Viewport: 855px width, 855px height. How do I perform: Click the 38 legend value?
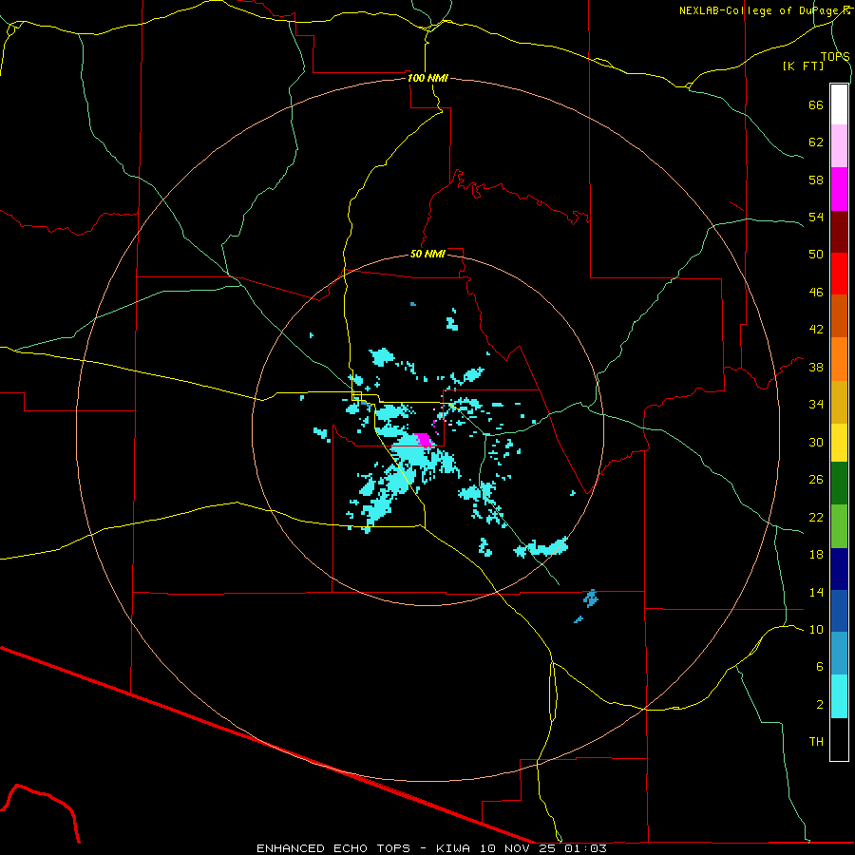[x=816, y=367]
